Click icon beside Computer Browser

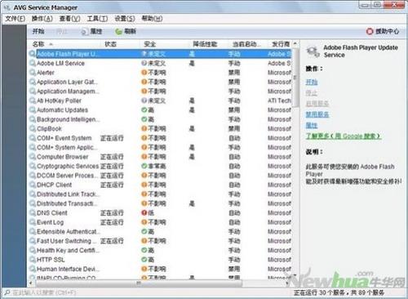[x=33, y=157]
